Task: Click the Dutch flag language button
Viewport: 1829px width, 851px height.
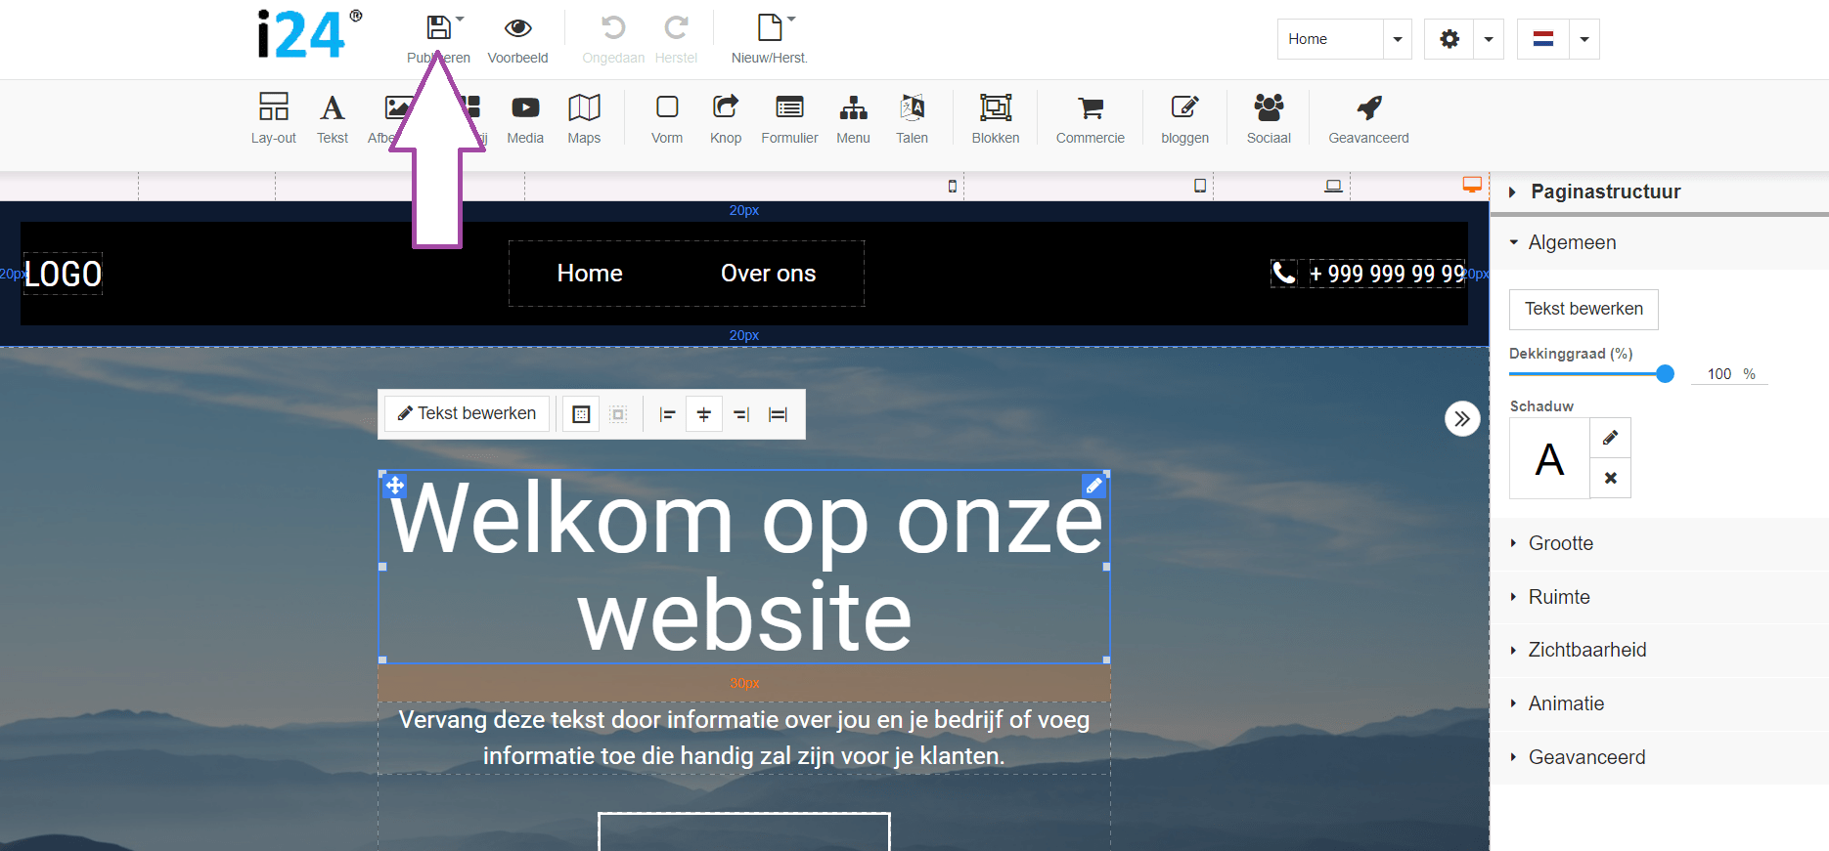Action: 1543,39
